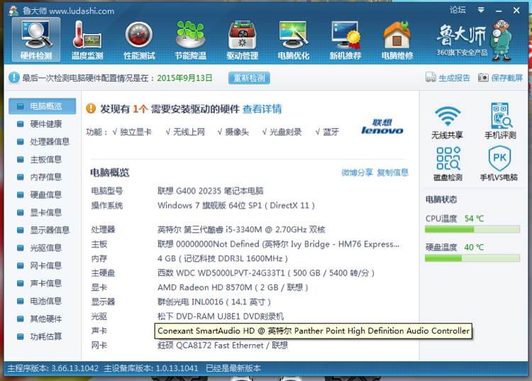This screenshot has height=381, width=532.
Task: Click the orange driver warning icon
Action: (x=91, y=109)
